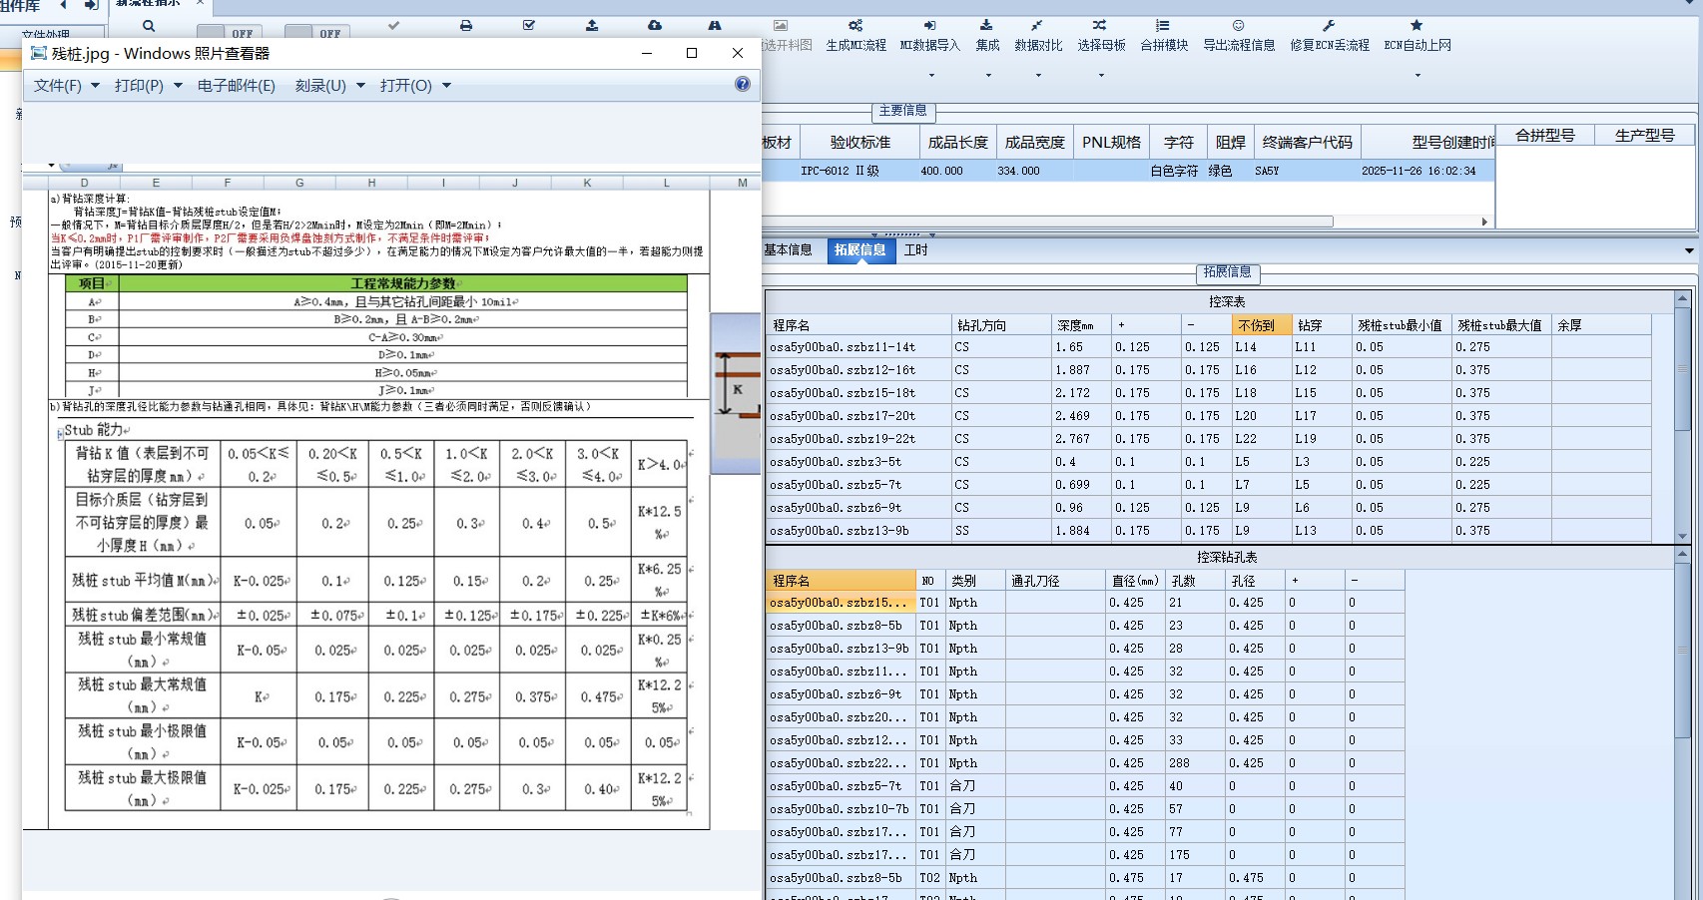Click the scroll-up arrow of 控深表 scrollbar
The height and width of the screenshot is (900, 1703).
pyautogui.click(x=1682, y=299)
